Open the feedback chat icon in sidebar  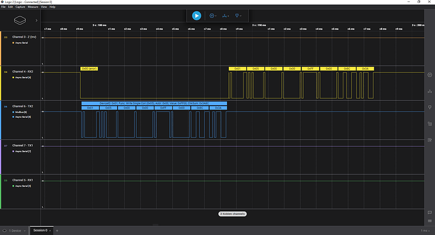pos(430,212)
